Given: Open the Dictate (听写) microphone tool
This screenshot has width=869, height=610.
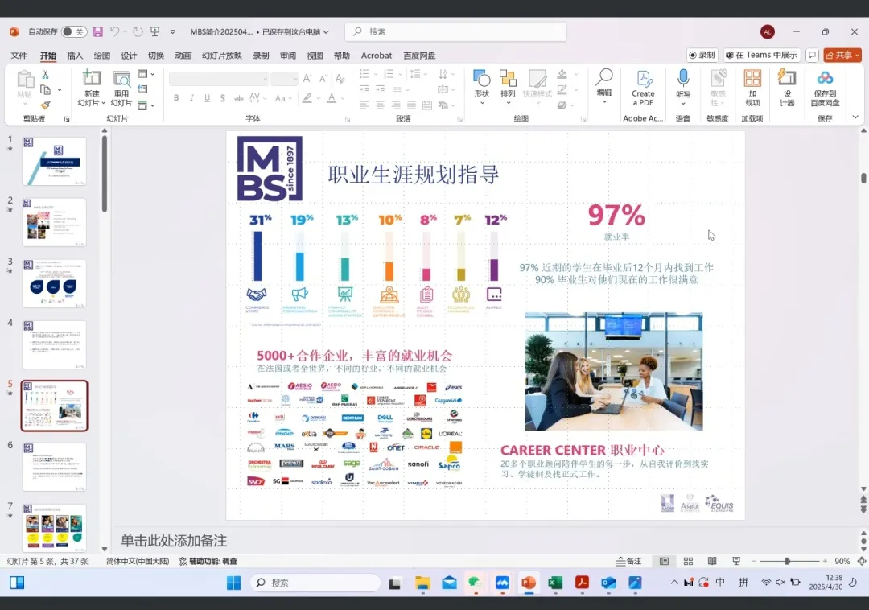Looking at the screenshot, I should (683, 87).
